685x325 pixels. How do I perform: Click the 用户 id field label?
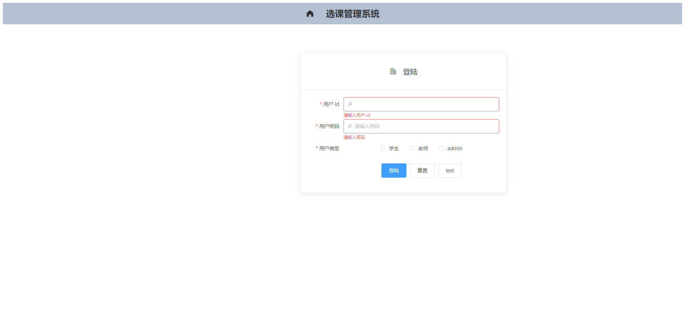tap(331, 104)
